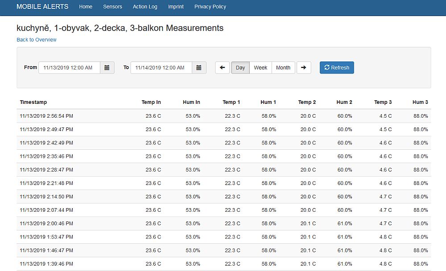Refresh the measurements data
Image resolution: width=446 pixels, height=271 pixels.
[337, 68]
